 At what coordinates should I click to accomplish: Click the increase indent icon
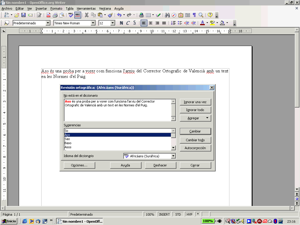pos(193,23)
